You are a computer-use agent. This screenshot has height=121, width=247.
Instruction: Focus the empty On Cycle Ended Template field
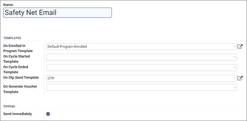click(141, 68)
